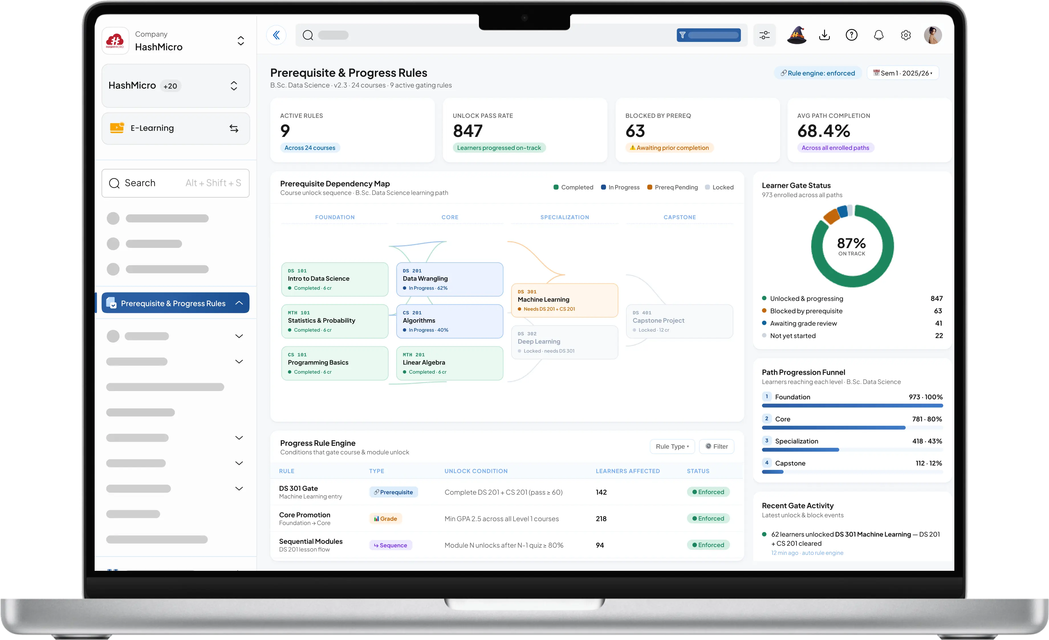Open the Sem 1 · 2025/26 dropdown
Viewport: 1049px width, 640px height.
click(902, 73)
